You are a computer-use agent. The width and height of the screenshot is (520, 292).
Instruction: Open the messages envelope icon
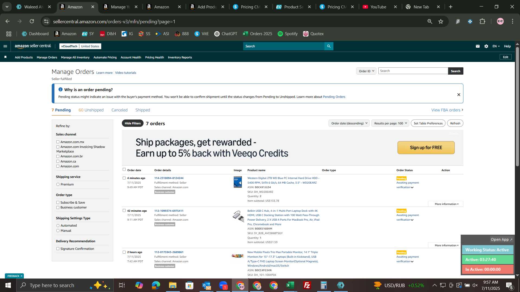pos(478,46)
